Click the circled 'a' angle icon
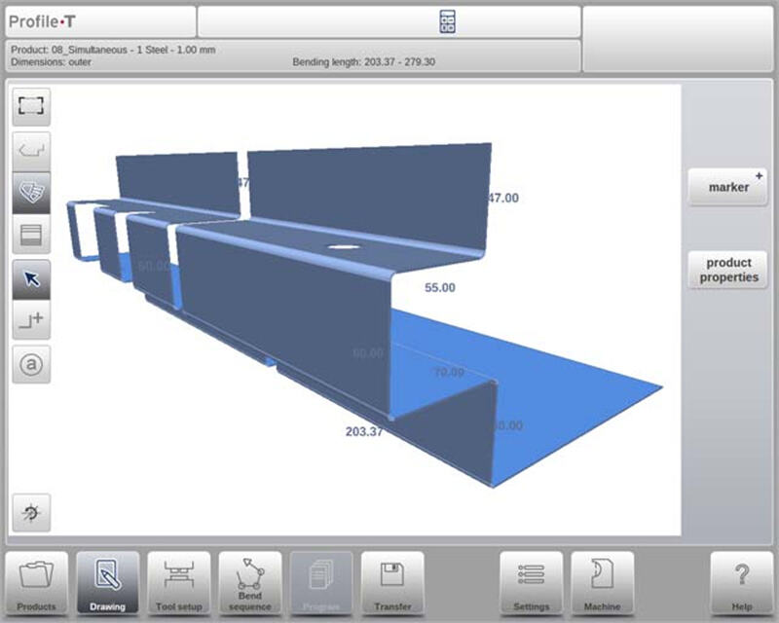The image size is (779, 623). (x=31, y=364)
